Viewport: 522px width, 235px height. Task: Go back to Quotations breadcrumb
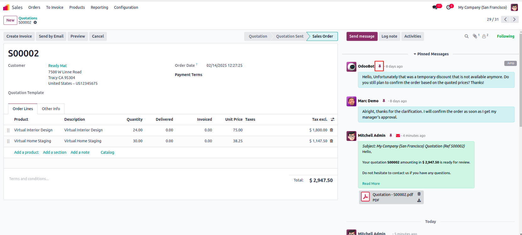(x=28, y=18)
